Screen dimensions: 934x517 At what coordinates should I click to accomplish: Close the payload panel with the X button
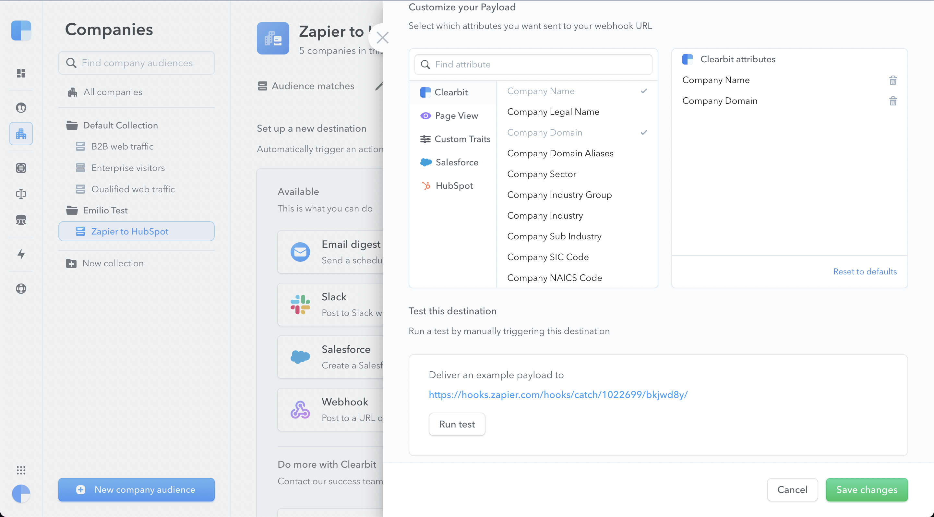click(383, 37)
